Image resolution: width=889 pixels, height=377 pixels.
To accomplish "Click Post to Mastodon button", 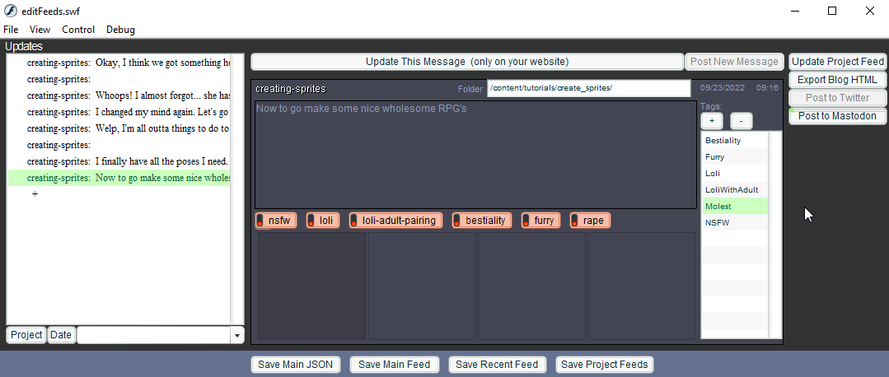I will click(x=838, y=116).
